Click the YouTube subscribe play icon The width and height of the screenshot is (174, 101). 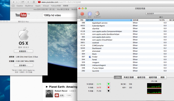[57, 95]
